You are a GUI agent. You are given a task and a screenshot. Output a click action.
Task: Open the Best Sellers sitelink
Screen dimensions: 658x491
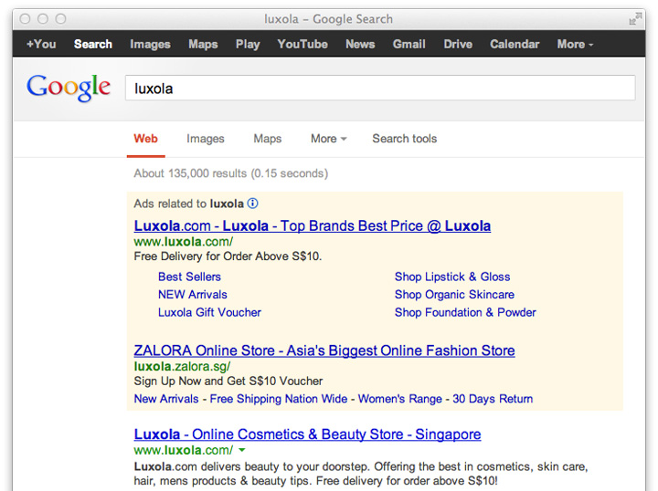coord(189,277)
